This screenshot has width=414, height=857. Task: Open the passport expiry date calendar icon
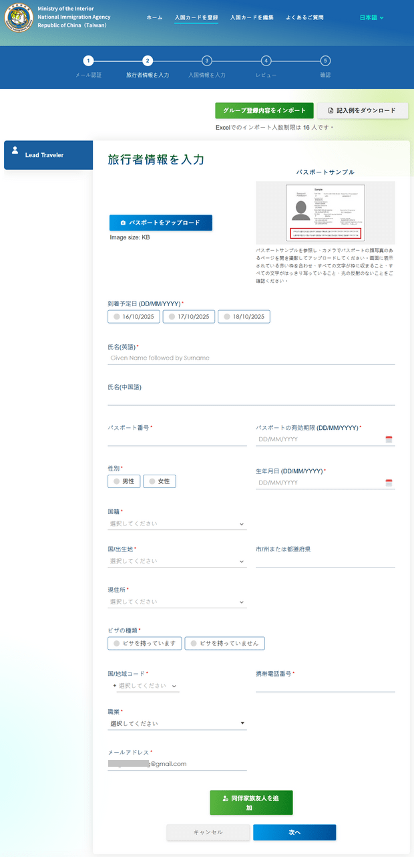[x=389, y=439]
